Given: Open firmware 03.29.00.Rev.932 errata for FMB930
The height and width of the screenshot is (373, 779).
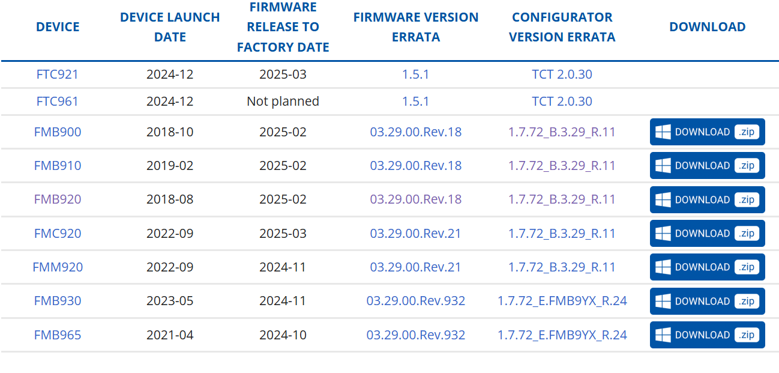Looking at the screenshot, I should pos(416,301).
